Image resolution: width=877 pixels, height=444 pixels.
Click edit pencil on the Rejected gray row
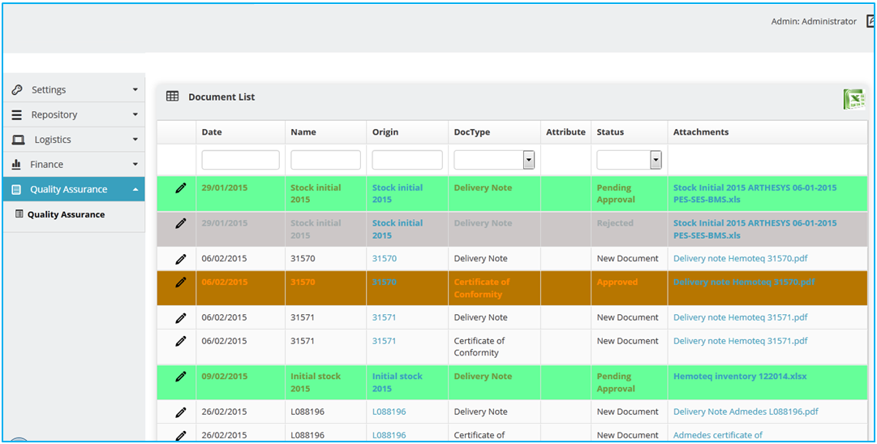coord(181,223)
